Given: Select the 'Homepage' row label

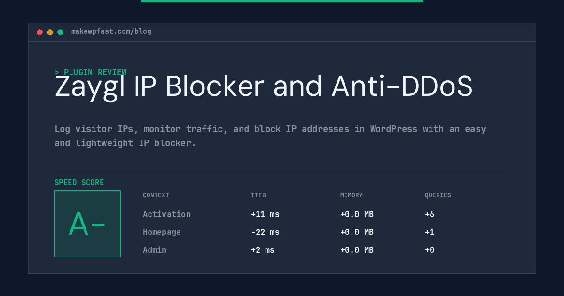Looking at the screenshot, I should [x=162, y=232].
